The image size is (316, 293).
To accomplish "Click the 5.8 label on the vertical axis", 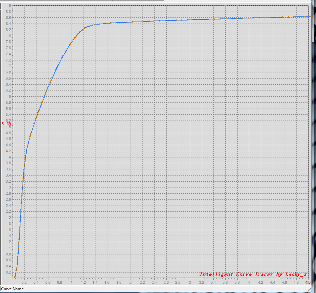I will pyautogui.click(x=8, y=102).
